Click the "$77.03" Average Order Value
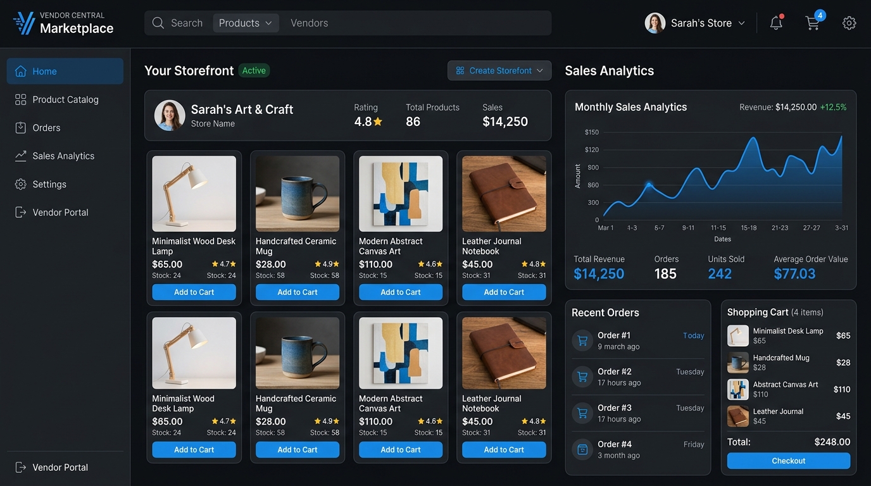 794,273
